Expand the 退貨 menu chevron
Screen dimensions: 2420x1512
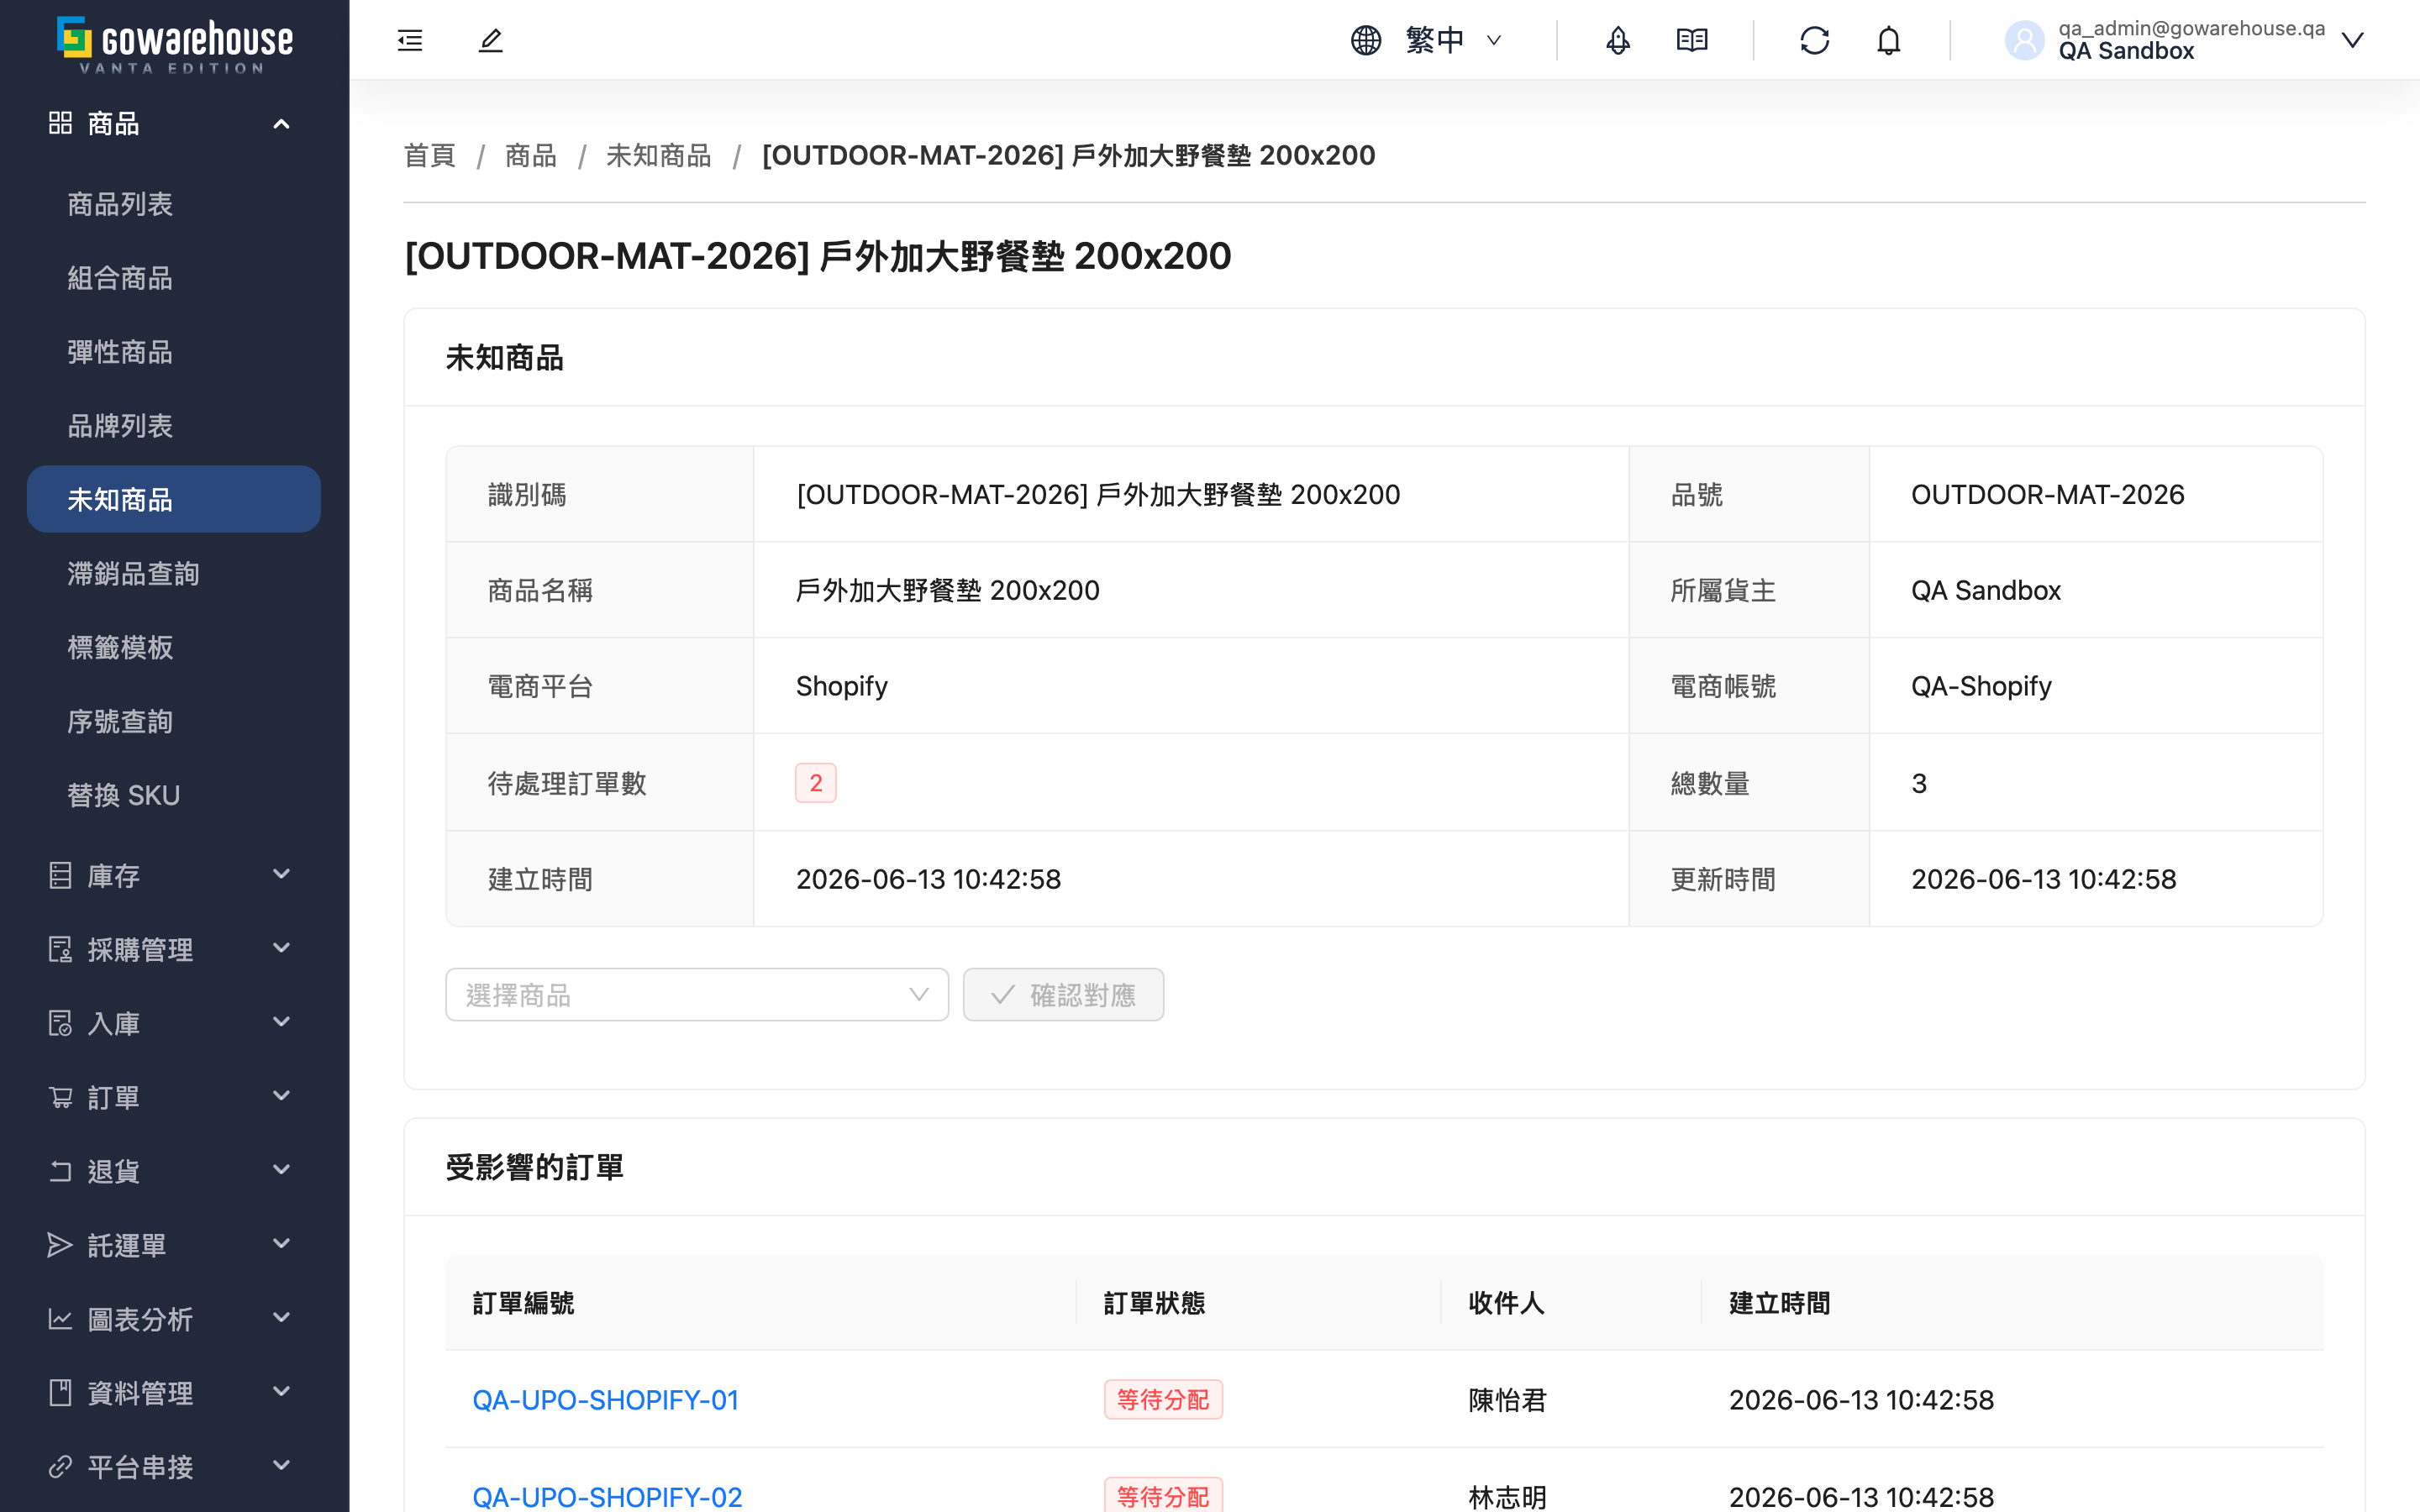(x=282, y=1170)
